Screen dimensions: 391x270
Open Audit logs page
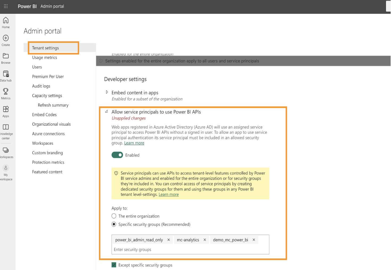(x=41, y=86)
